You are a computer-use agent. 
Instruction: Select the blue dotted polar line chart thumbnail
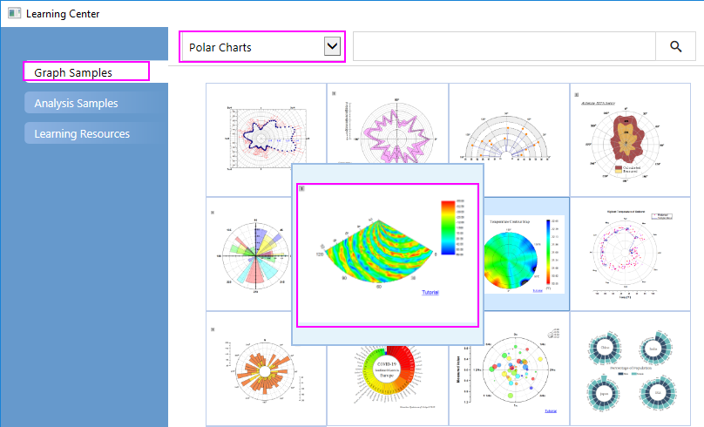pyautogui.click(x=266, y=139)
